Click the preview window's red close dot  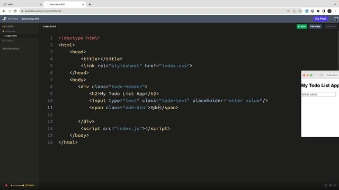(304, 75)
